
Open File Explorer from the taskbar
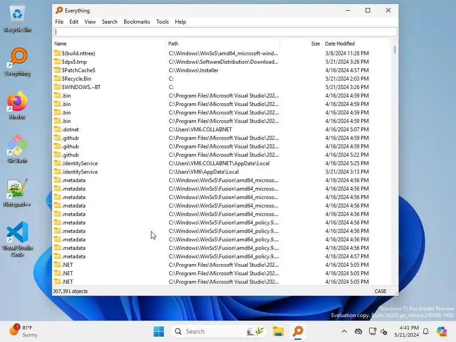[x=278, y=331]
